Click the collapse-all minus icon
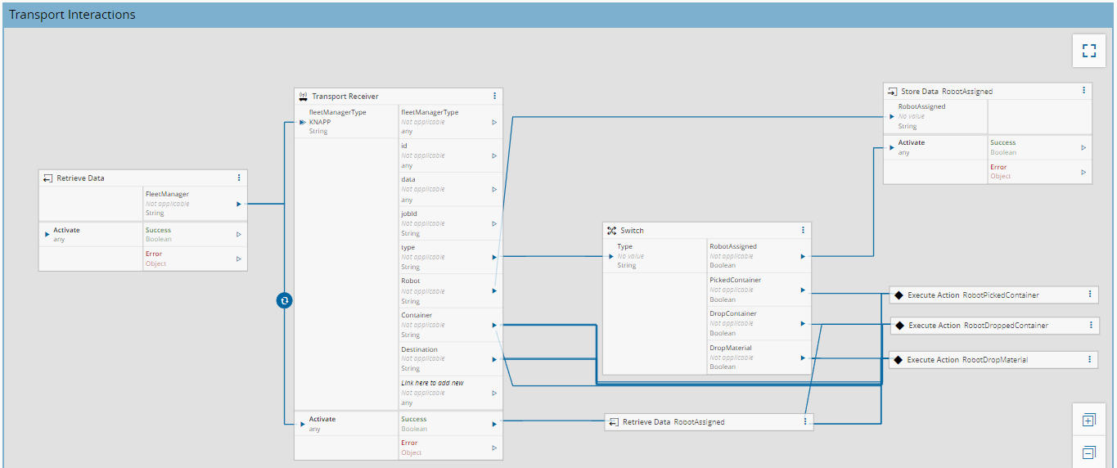 tap(1088, 452)
